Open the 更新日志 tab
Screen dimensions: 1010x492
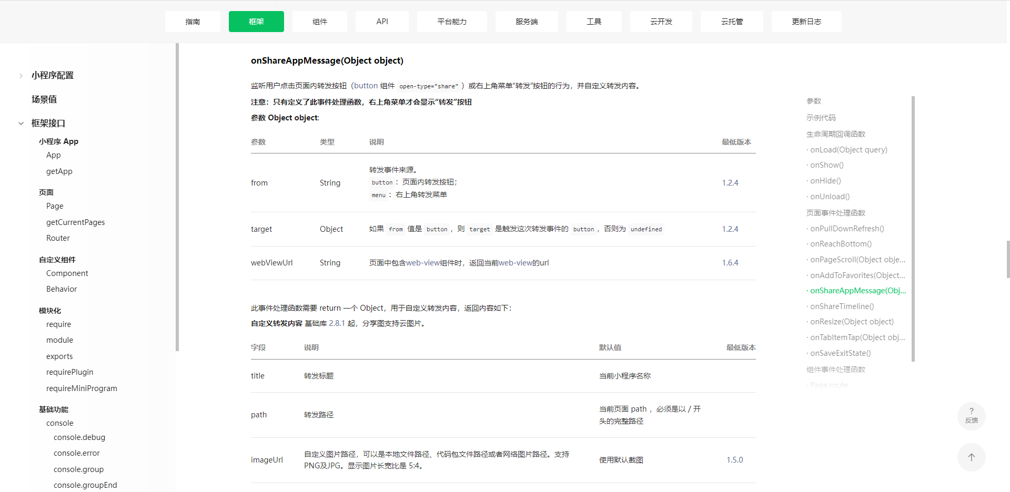(806, 22)
